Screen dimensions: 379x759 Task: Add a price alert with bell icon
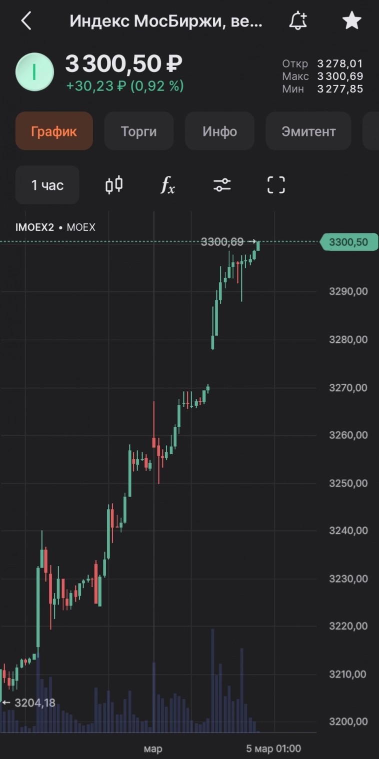[298, 21]
